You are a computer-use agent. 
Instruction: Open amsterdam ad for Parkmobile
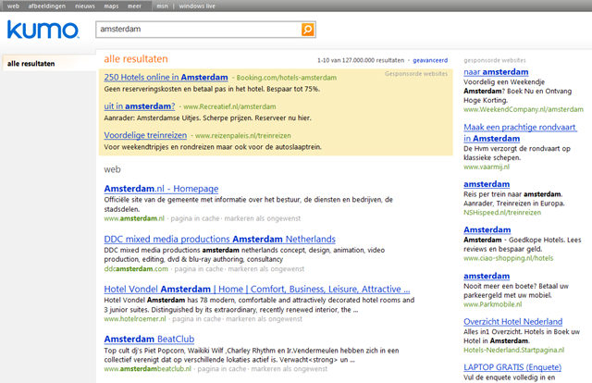(487, 276)
